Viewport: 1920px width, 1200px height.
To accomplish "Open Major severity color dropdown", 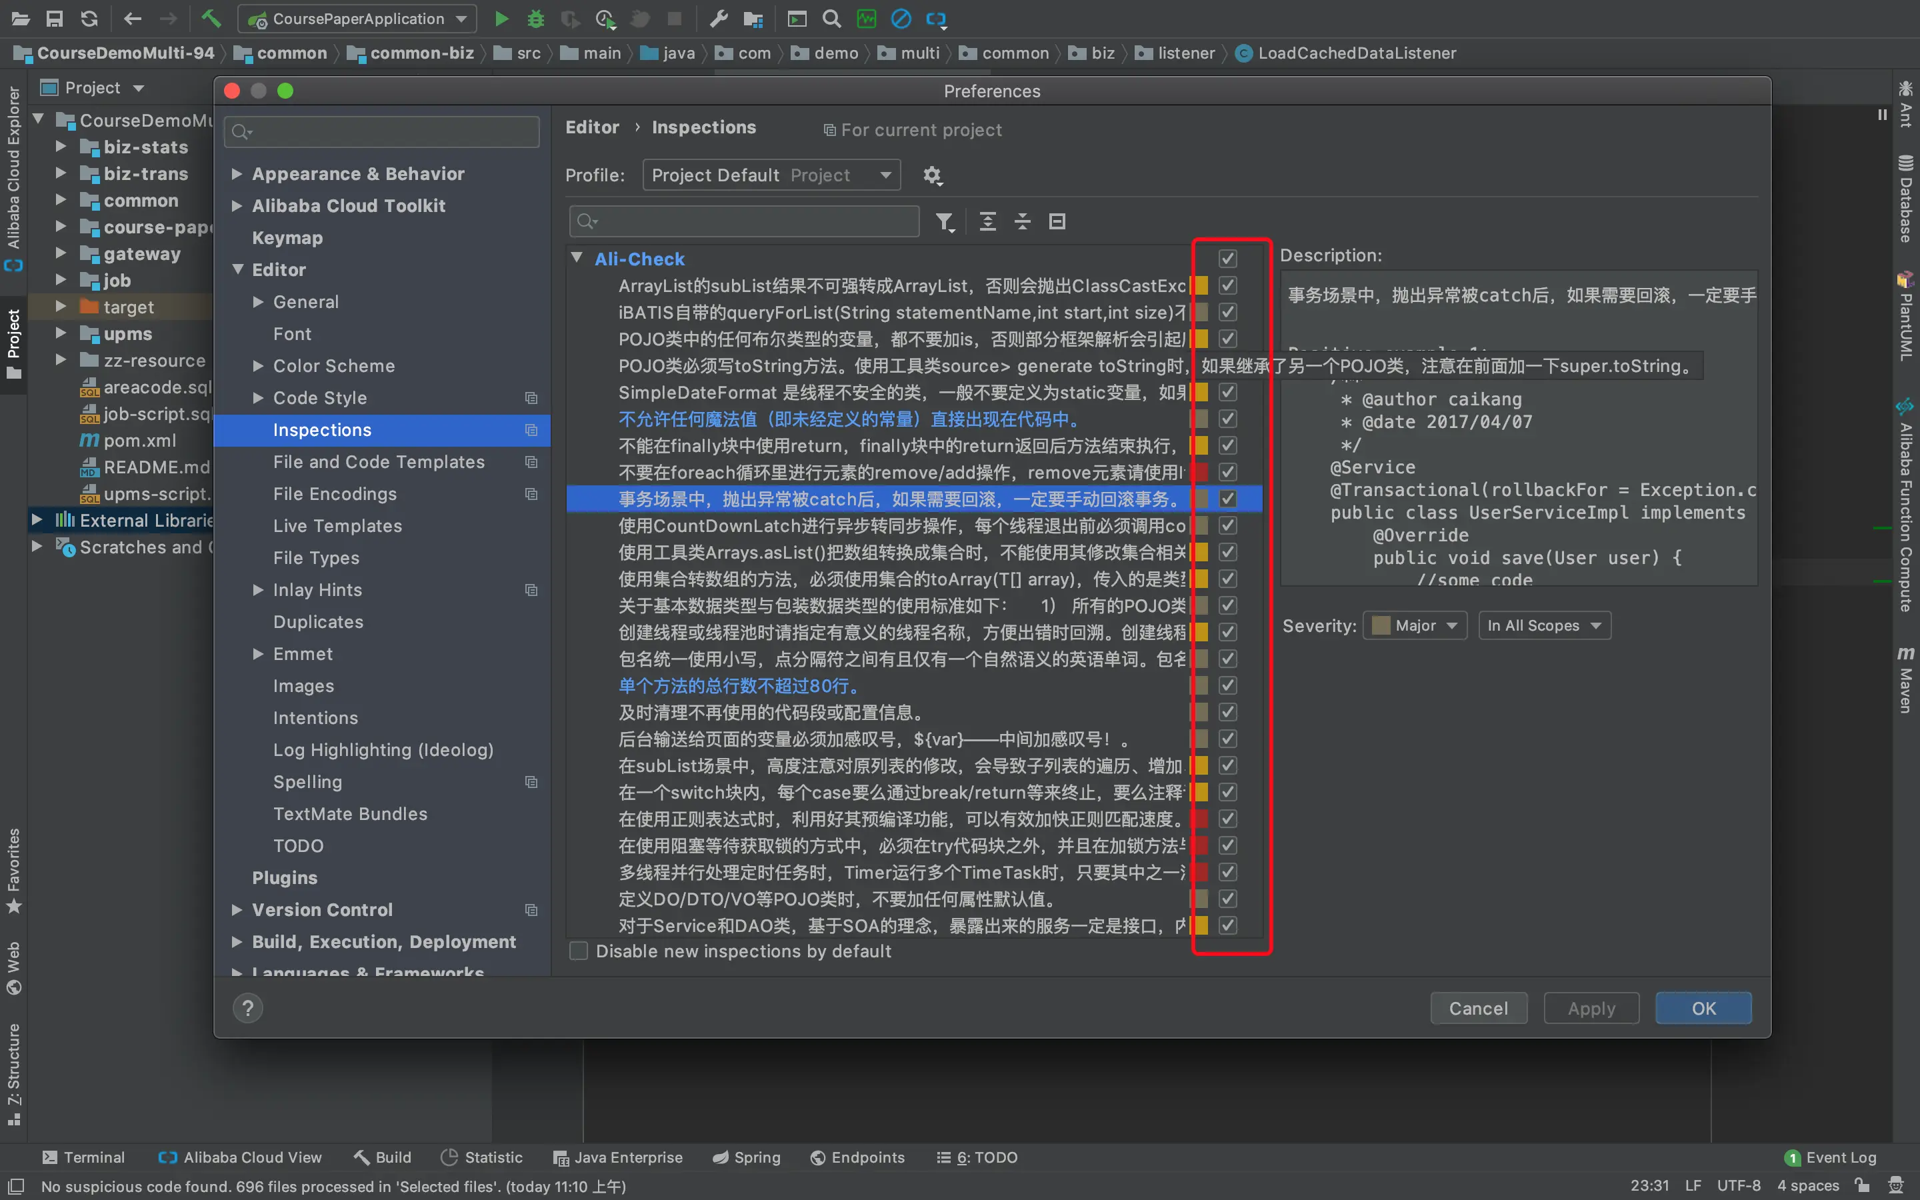I will [x=1415, y=625].
